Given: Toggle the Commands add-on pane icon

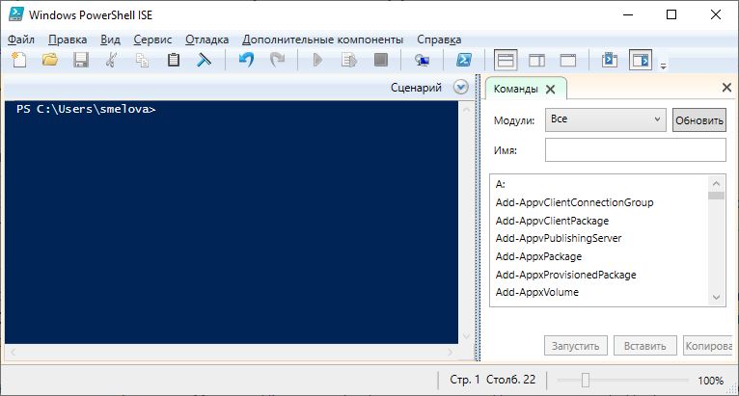Looking at the screenshot, I should click(x=641, y=61).
